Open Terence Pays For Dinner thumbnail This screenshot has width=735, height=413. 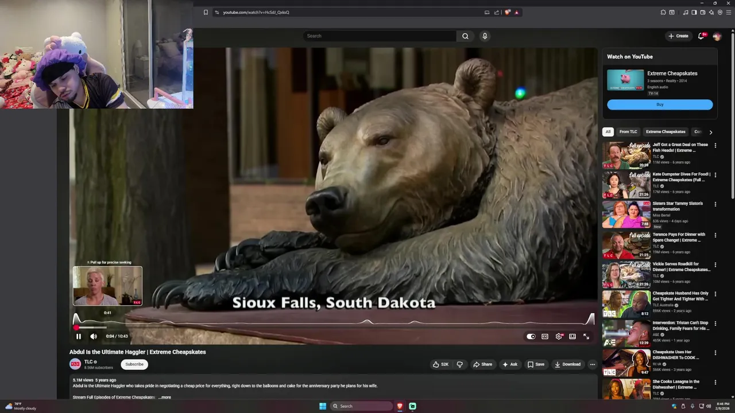626,245
